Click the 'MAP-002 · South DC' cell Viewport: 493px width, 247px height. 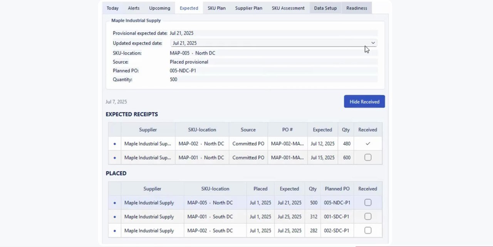(x=215, y=230)
